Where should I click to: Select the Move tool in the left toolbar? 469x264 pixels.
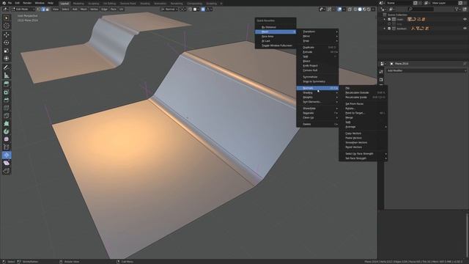[x=7, y=34]
